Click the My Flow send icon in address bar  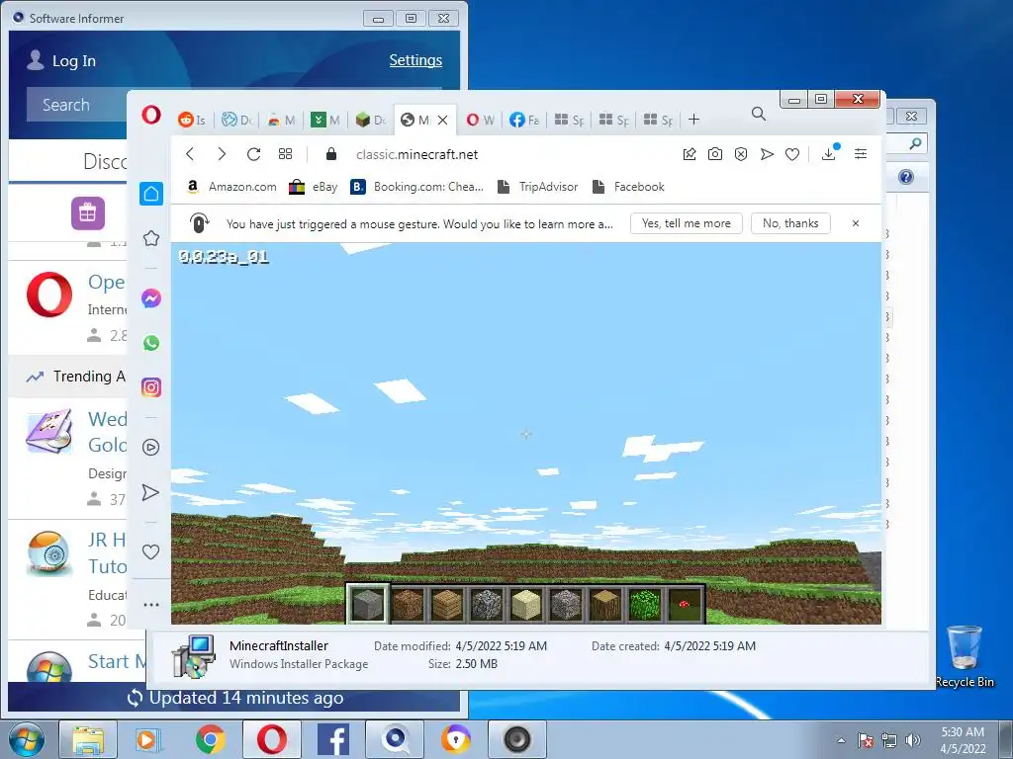pos(767,153)
